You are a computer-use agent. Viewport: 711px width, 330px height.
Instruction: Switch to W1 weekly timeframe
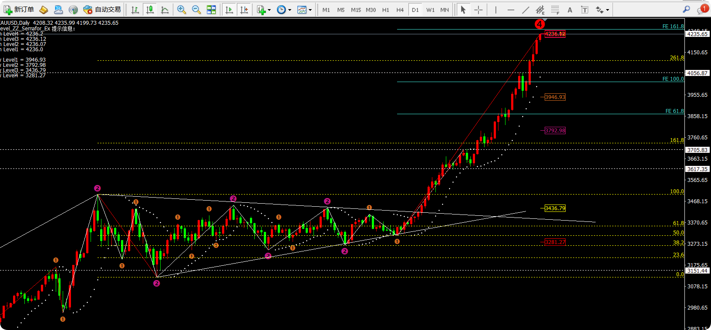pos(430,10)
